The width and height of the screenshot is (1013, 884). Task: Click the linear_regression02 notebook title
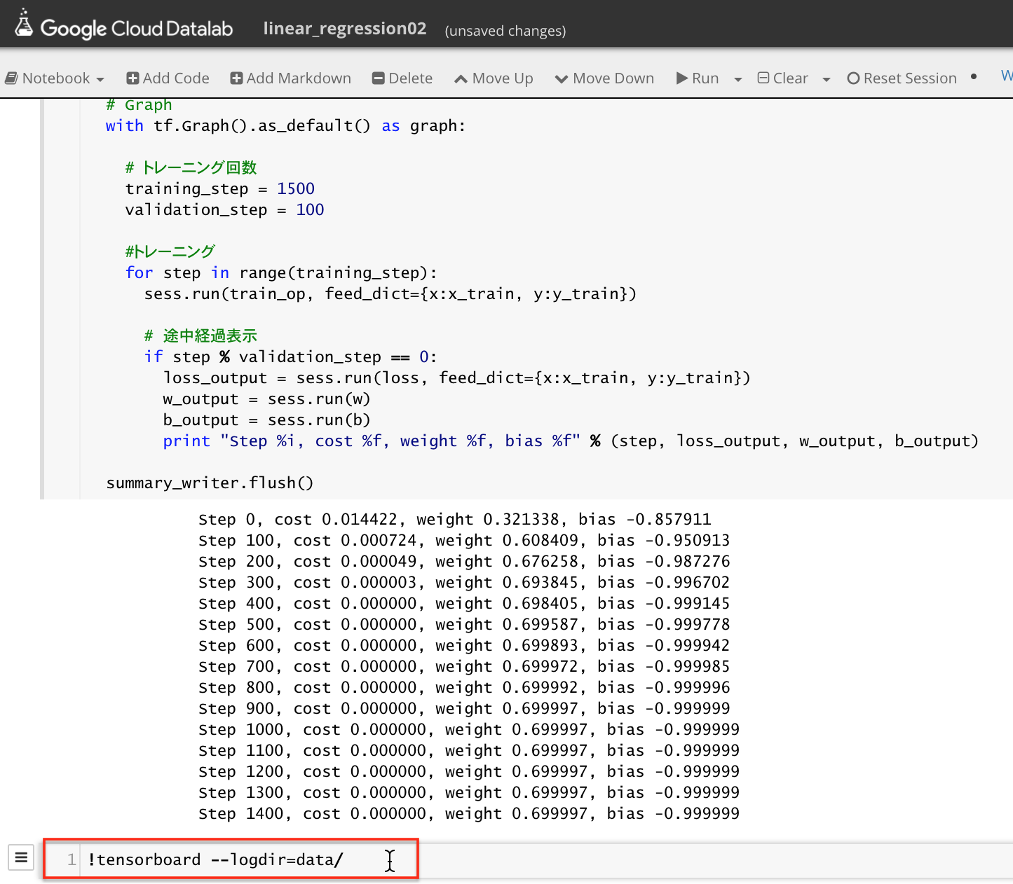(344, 29)
